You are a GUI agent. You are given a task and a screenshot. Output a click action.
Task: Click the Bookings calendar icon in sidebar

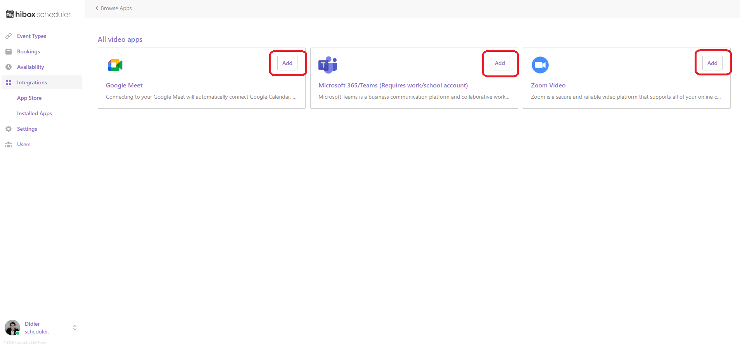(9, 51)
